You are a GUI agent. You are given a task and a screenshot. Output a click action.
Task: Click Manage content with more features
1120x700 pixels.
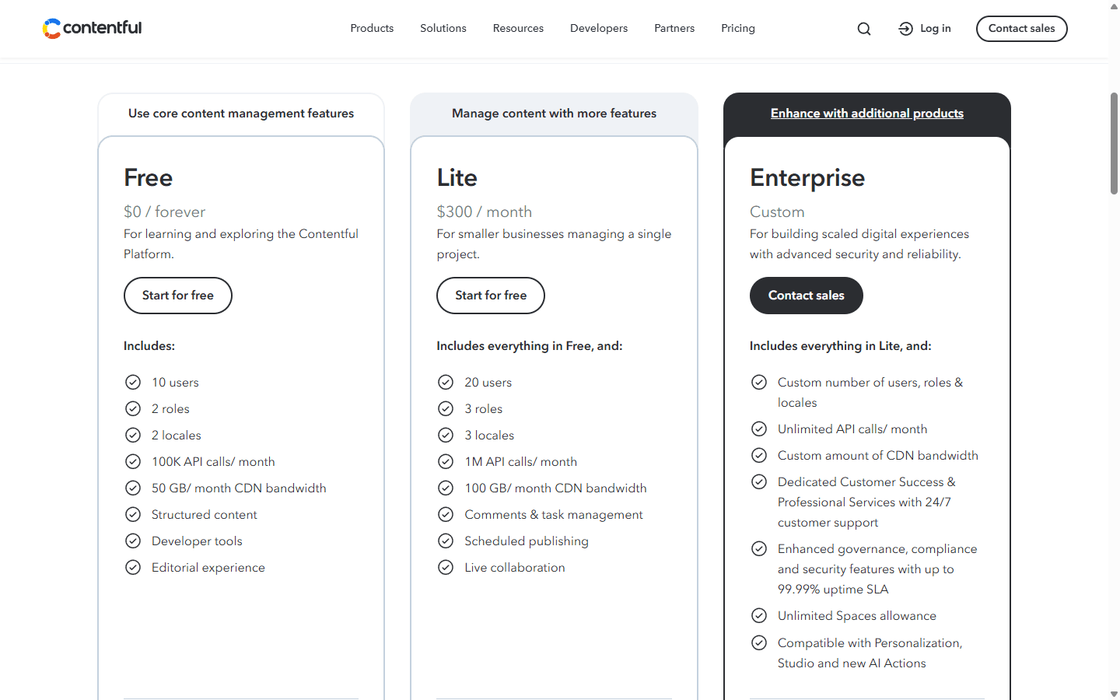tap(555, 114)
